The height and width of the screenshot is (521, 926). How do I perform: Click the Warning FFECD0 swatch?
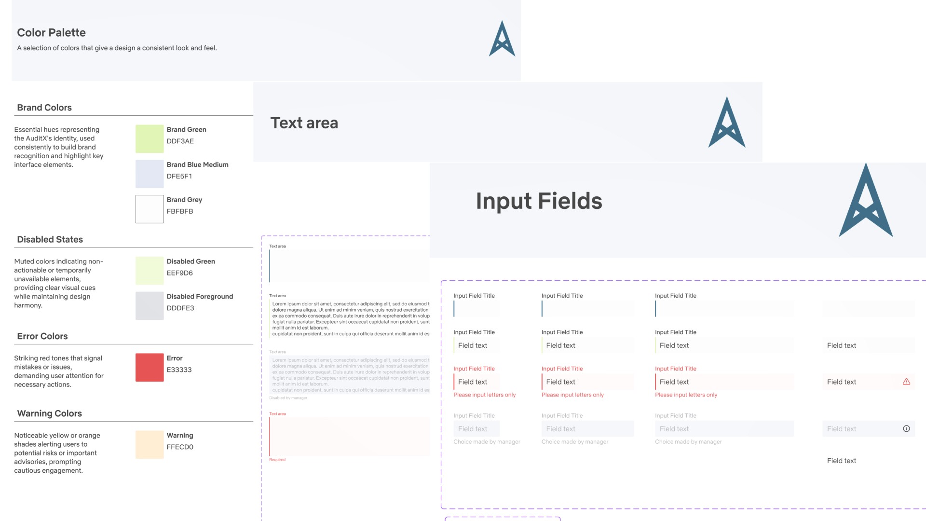[x=150, y=445]
